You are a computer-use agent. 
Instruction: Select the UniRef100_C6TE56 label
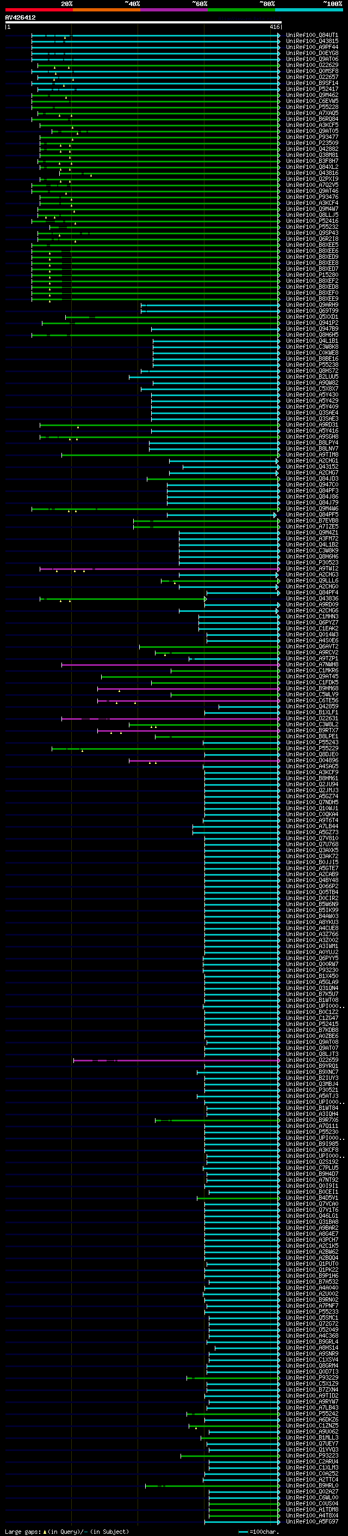(x=312, y=701)
